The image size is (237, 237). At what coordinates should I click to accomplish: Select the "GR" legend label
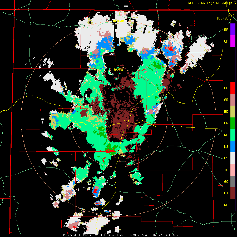coord(226,100)
